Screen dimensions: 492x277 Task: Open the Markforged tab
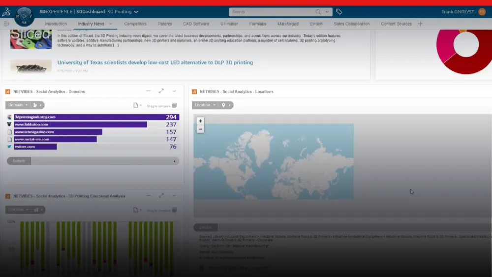pos(288,24)
